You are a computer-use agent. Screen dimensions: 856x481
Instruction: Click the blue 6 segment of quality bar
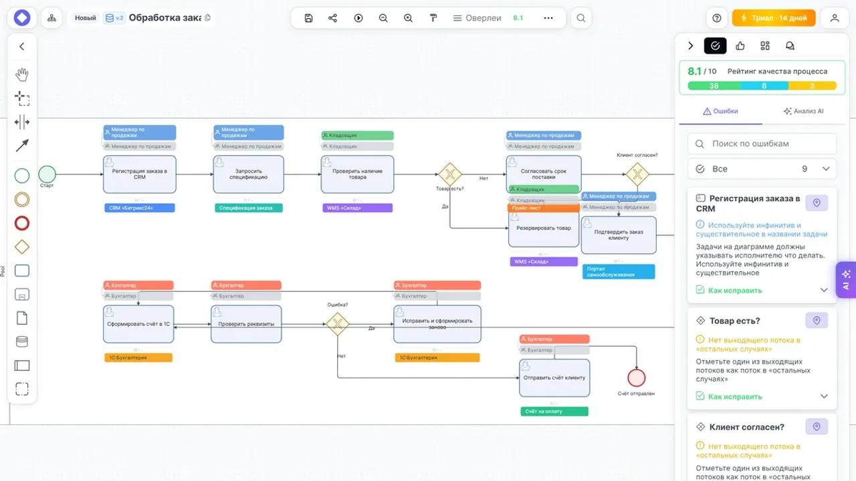click(x=764, y=86)
